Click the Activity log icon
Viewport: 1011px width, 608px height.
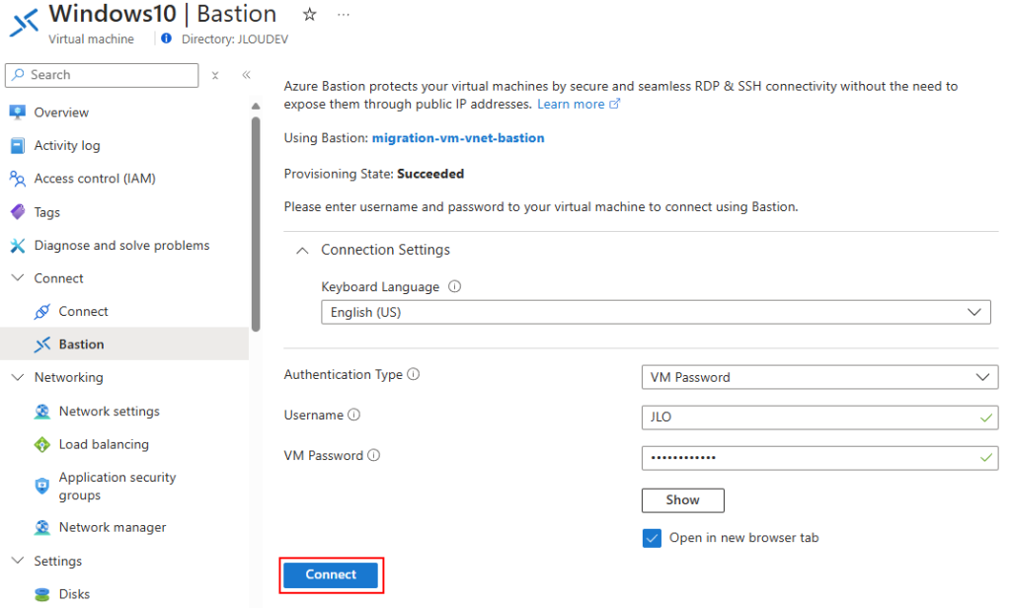click(18, 146)
